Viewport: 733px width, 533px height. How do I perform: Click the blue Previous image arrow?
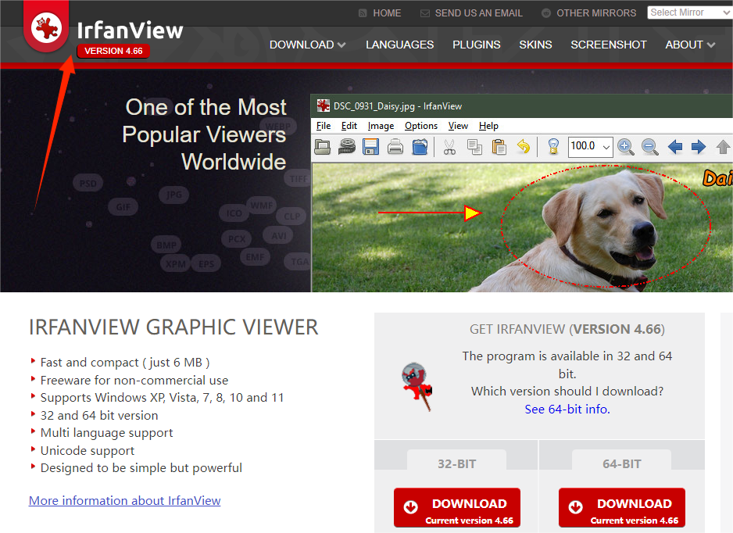pos(675,147)
